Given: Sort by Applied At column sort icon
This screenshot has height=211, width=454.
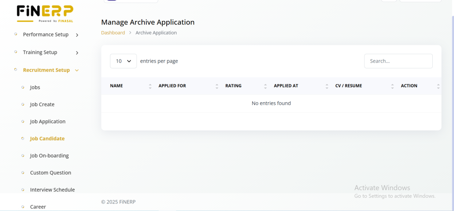Looking at the screenshot, I should pos(327,86).
